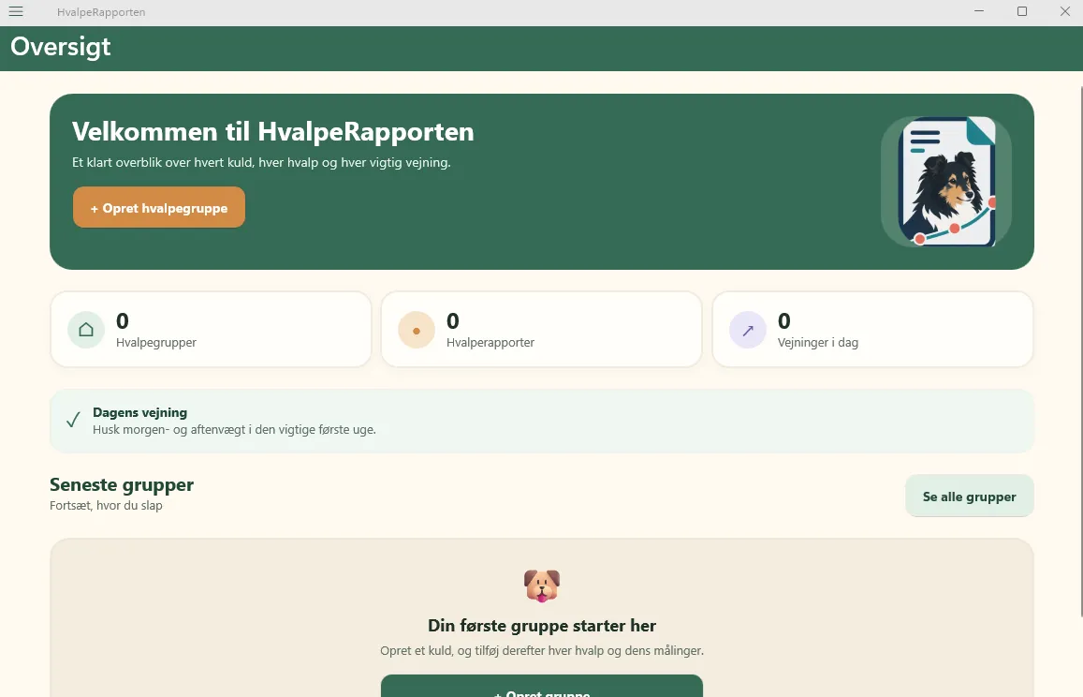This screenshot has height=697, width=1083.
Task: Click the checkmark icon beside Dagens vejning
Action: tap(73, 420)
